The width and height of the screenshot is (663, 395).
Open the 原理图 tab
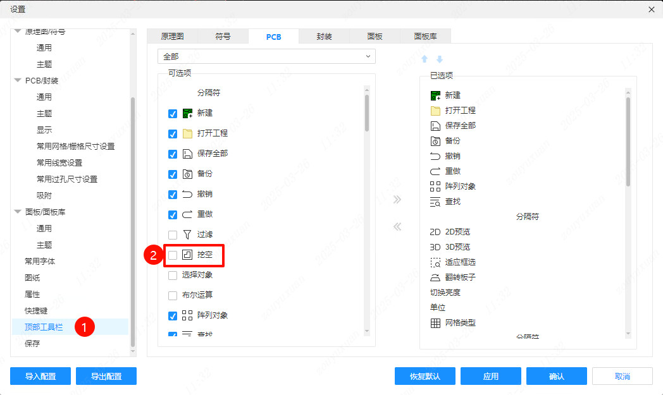pyautogui.click(x=172, y=36)
